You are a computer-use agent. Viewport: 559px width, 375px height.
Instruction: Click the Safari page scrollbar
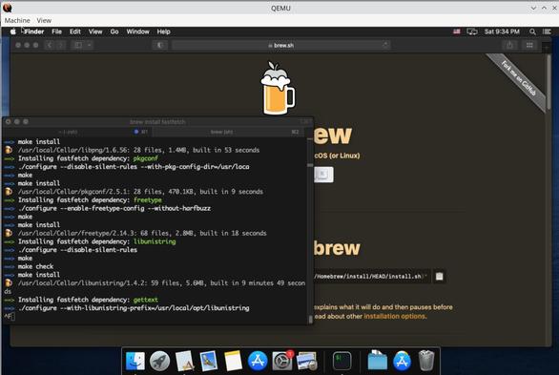click(549, 83)
